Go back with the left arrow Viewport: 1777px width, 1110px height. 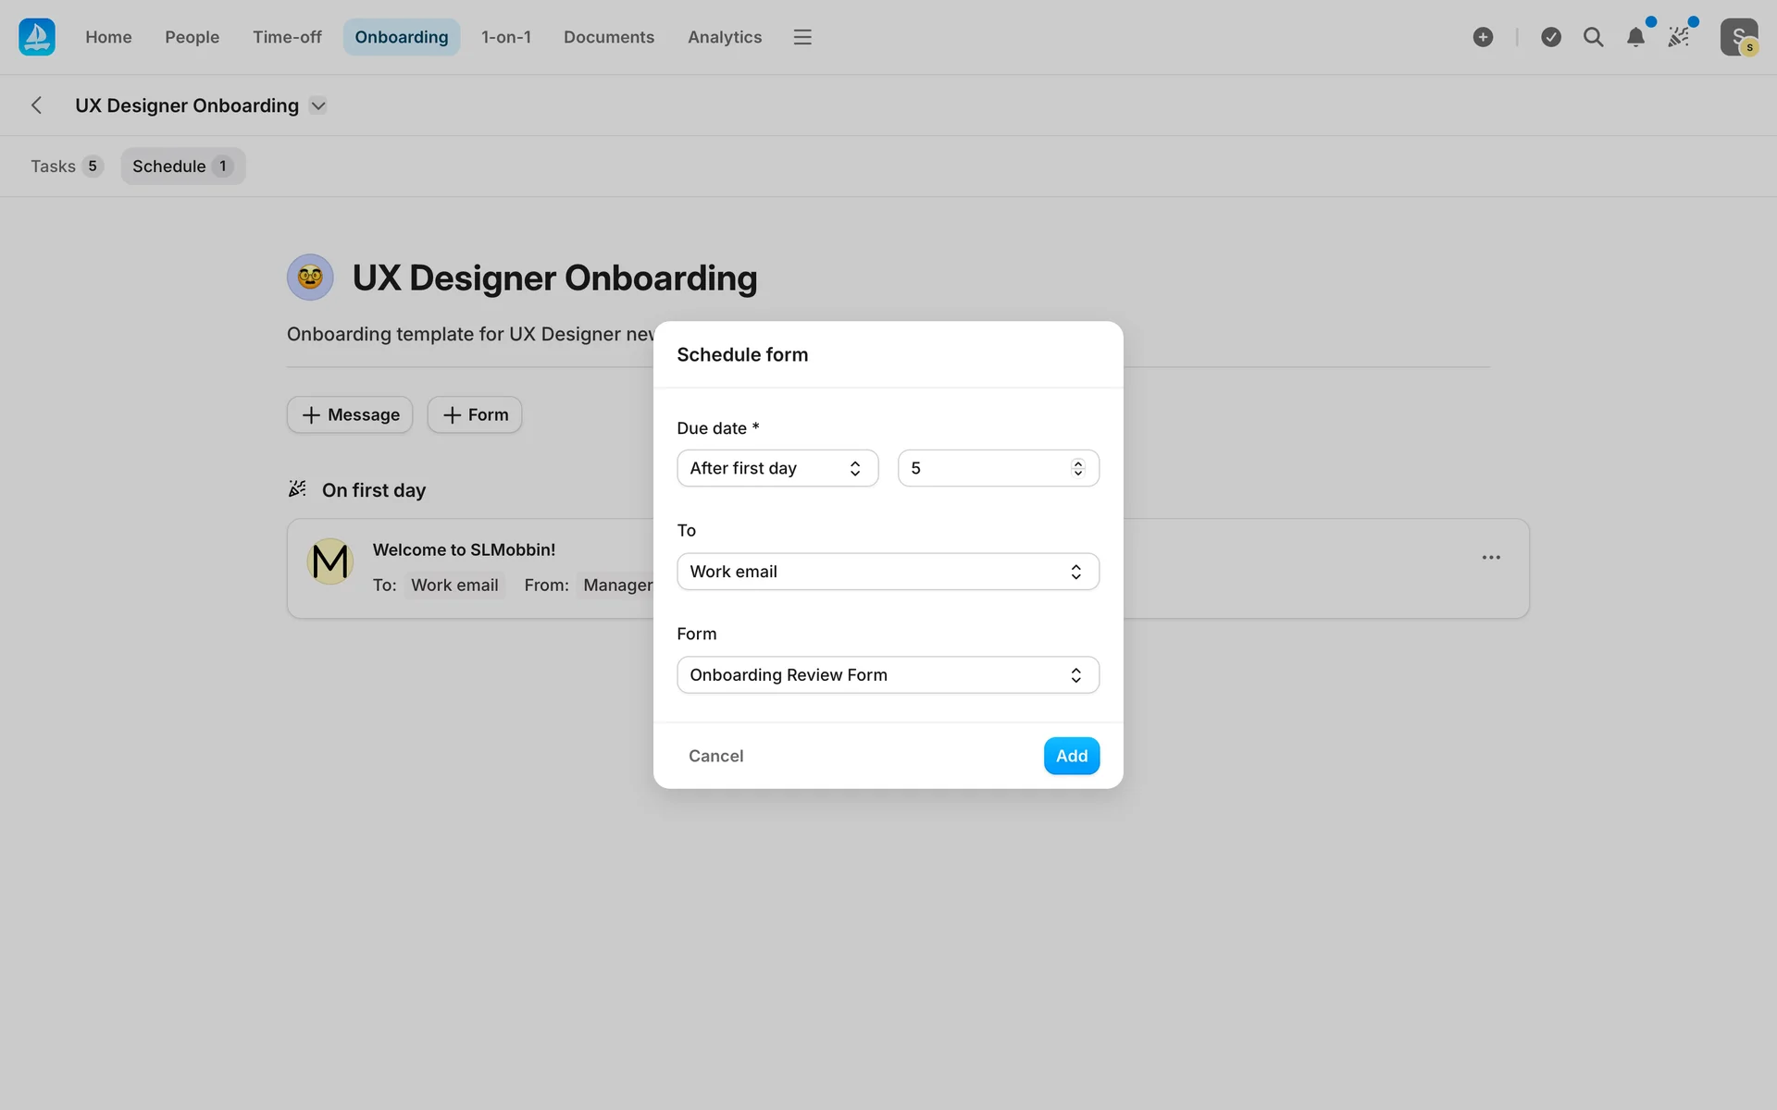click(x=37, y=105)
